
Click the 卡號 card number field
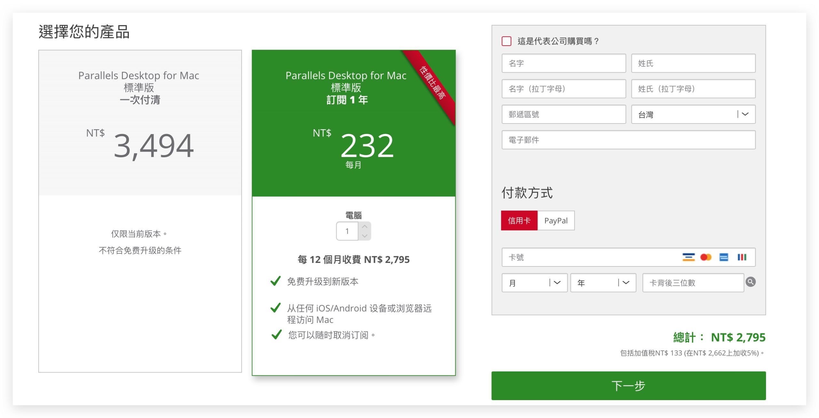[589, 257]
